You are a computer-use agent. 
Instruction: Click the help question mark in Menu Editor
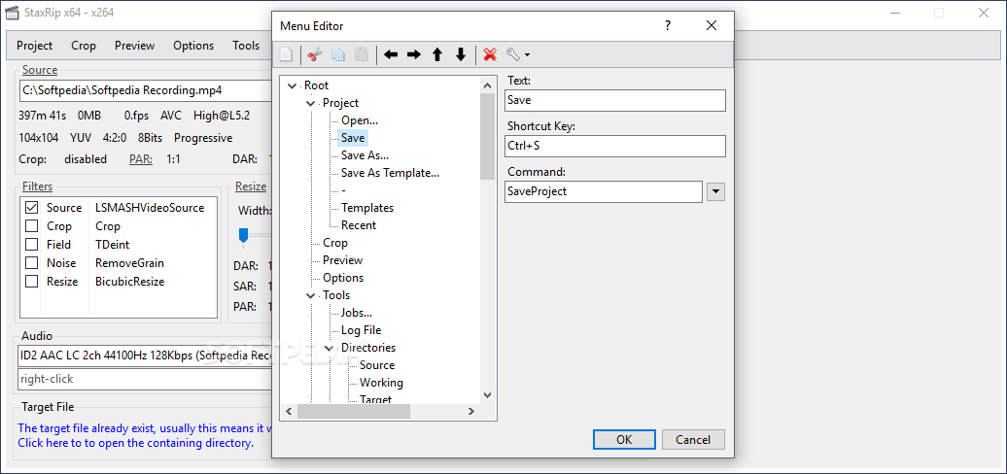[667, 25]
